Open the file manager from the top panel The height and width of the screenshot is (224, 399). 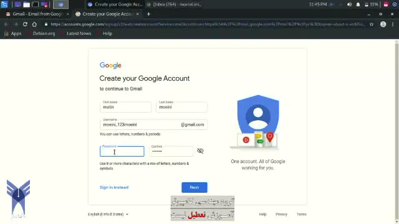coord(26,4)
